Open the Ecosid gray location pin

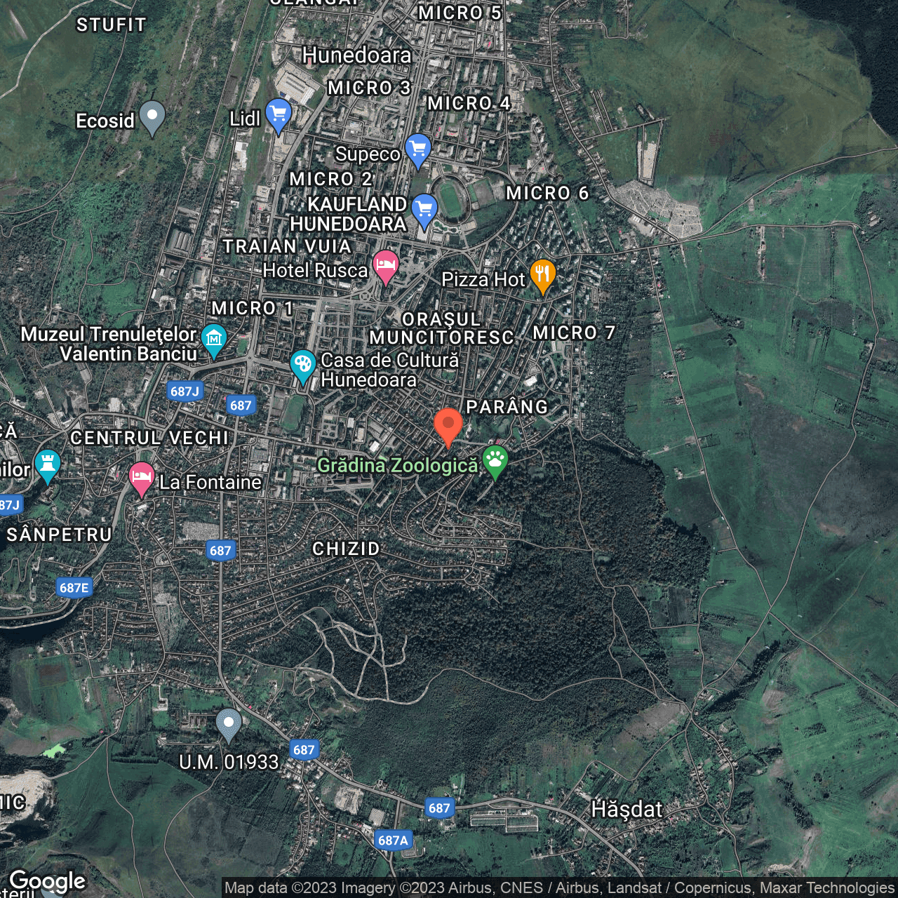pos(152,116)
